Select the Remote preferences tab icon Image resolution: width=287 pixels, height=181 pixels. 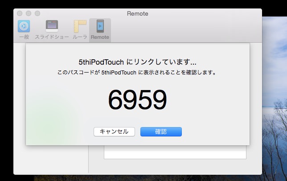pos(100,30)
